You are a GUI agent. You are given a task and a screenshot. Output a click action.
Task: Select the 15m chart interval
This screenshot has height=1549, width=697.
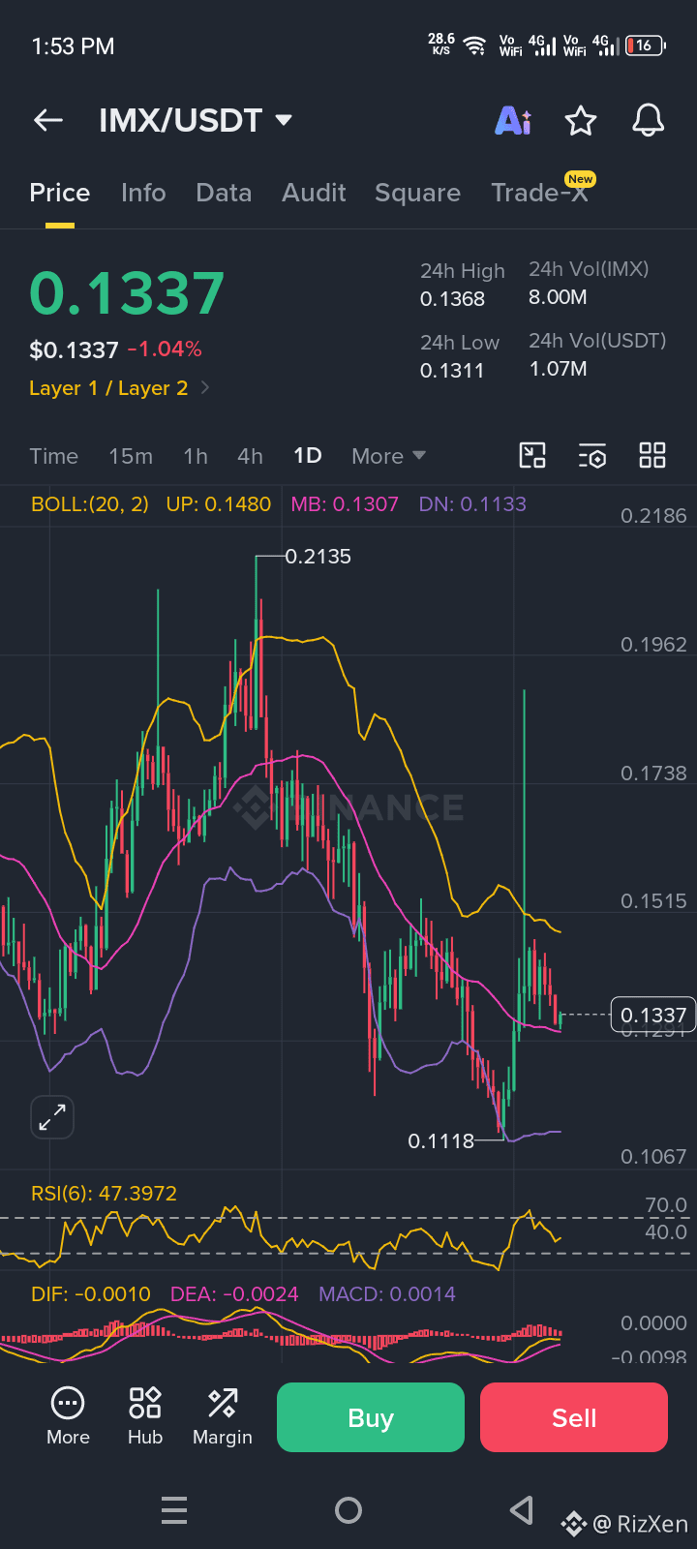point(131,456)
